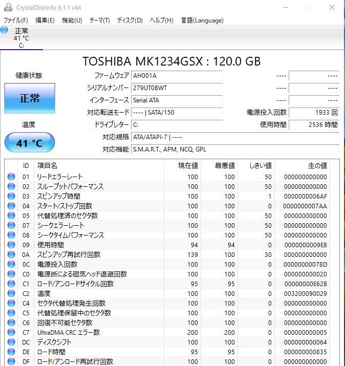Screen dimensions: 345x366
Task: Click status icon for row C0 磁気ヘッド退避回数
Action: (11, 274)
